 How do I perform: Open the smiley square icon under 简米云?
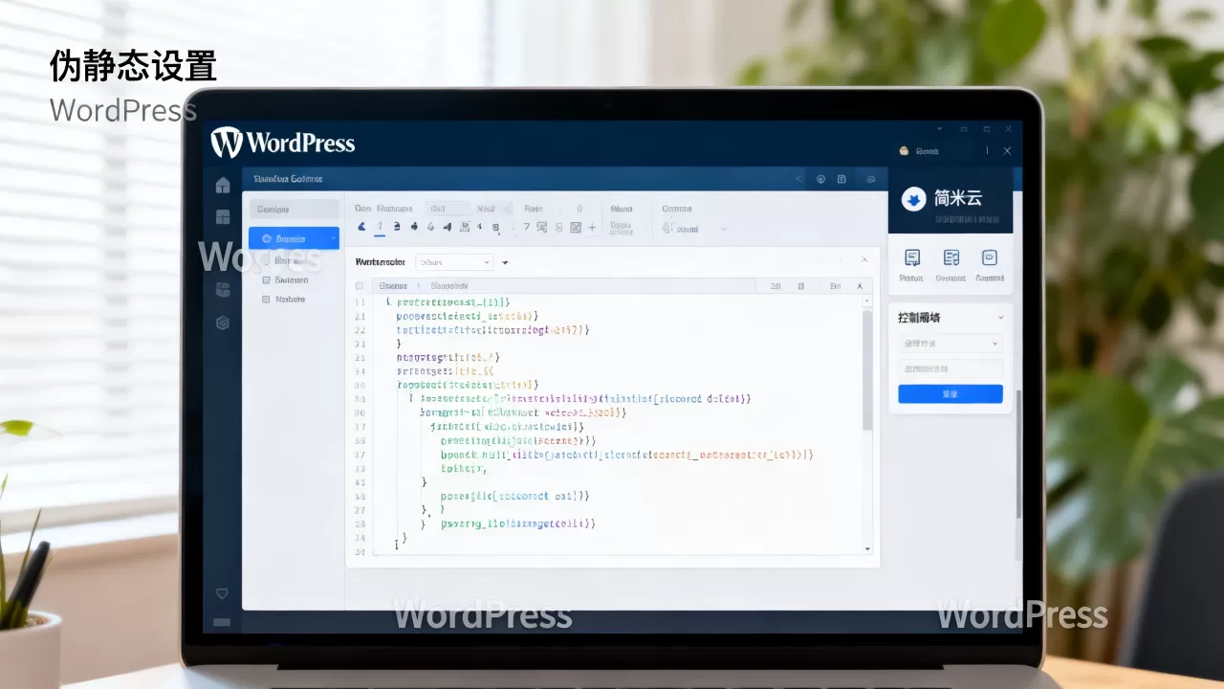click(x=990, y=257)
